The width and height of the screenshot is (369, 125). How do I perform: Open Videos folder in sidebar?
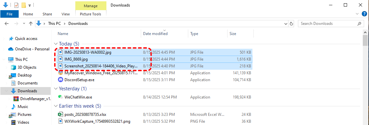click(x=24, y=122)
